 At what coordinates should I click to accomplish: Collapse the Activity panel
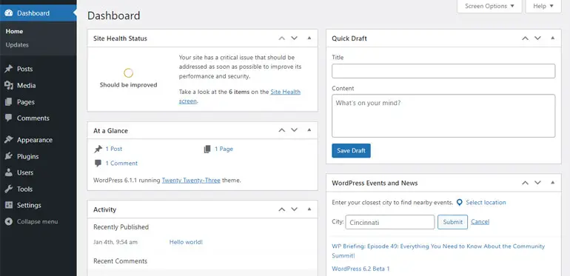coord(309,209)
